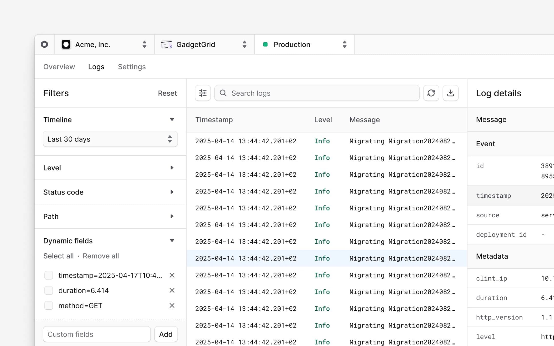Click the Message column header
Image resolution: width=554 pixels, height=346 pixels.
pos(365,120)
